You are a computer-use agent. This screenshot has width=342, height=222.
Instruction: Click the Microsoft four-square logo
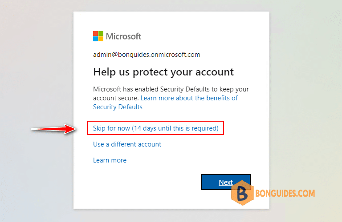point(98,36)
